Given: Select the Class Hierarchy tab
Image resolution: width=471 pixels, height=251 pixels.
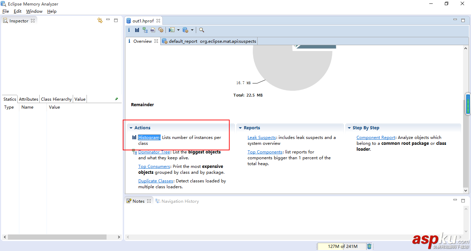Looking at the screenshot, I should [x=56, y=99].
